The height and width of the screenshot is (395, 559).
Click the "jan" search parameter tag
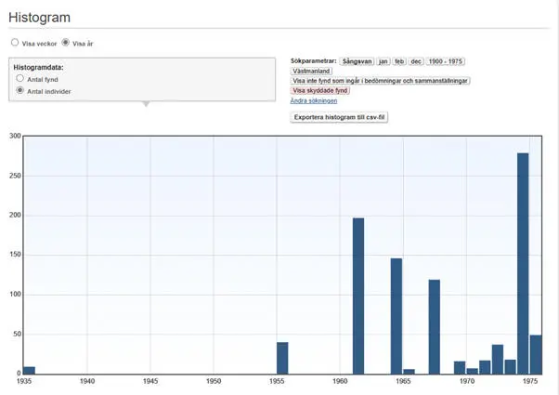[x=383, y=61]
